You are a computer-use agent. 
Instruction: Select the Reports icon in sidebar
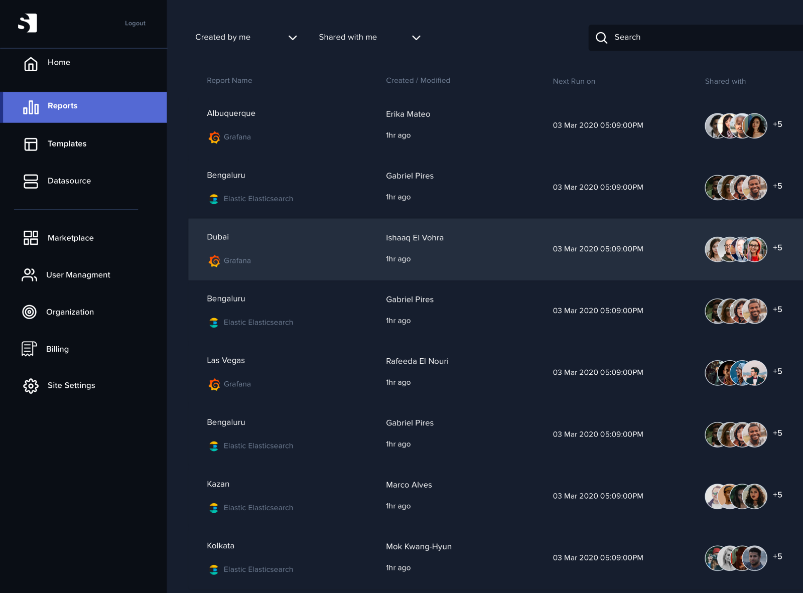[31, 107]
